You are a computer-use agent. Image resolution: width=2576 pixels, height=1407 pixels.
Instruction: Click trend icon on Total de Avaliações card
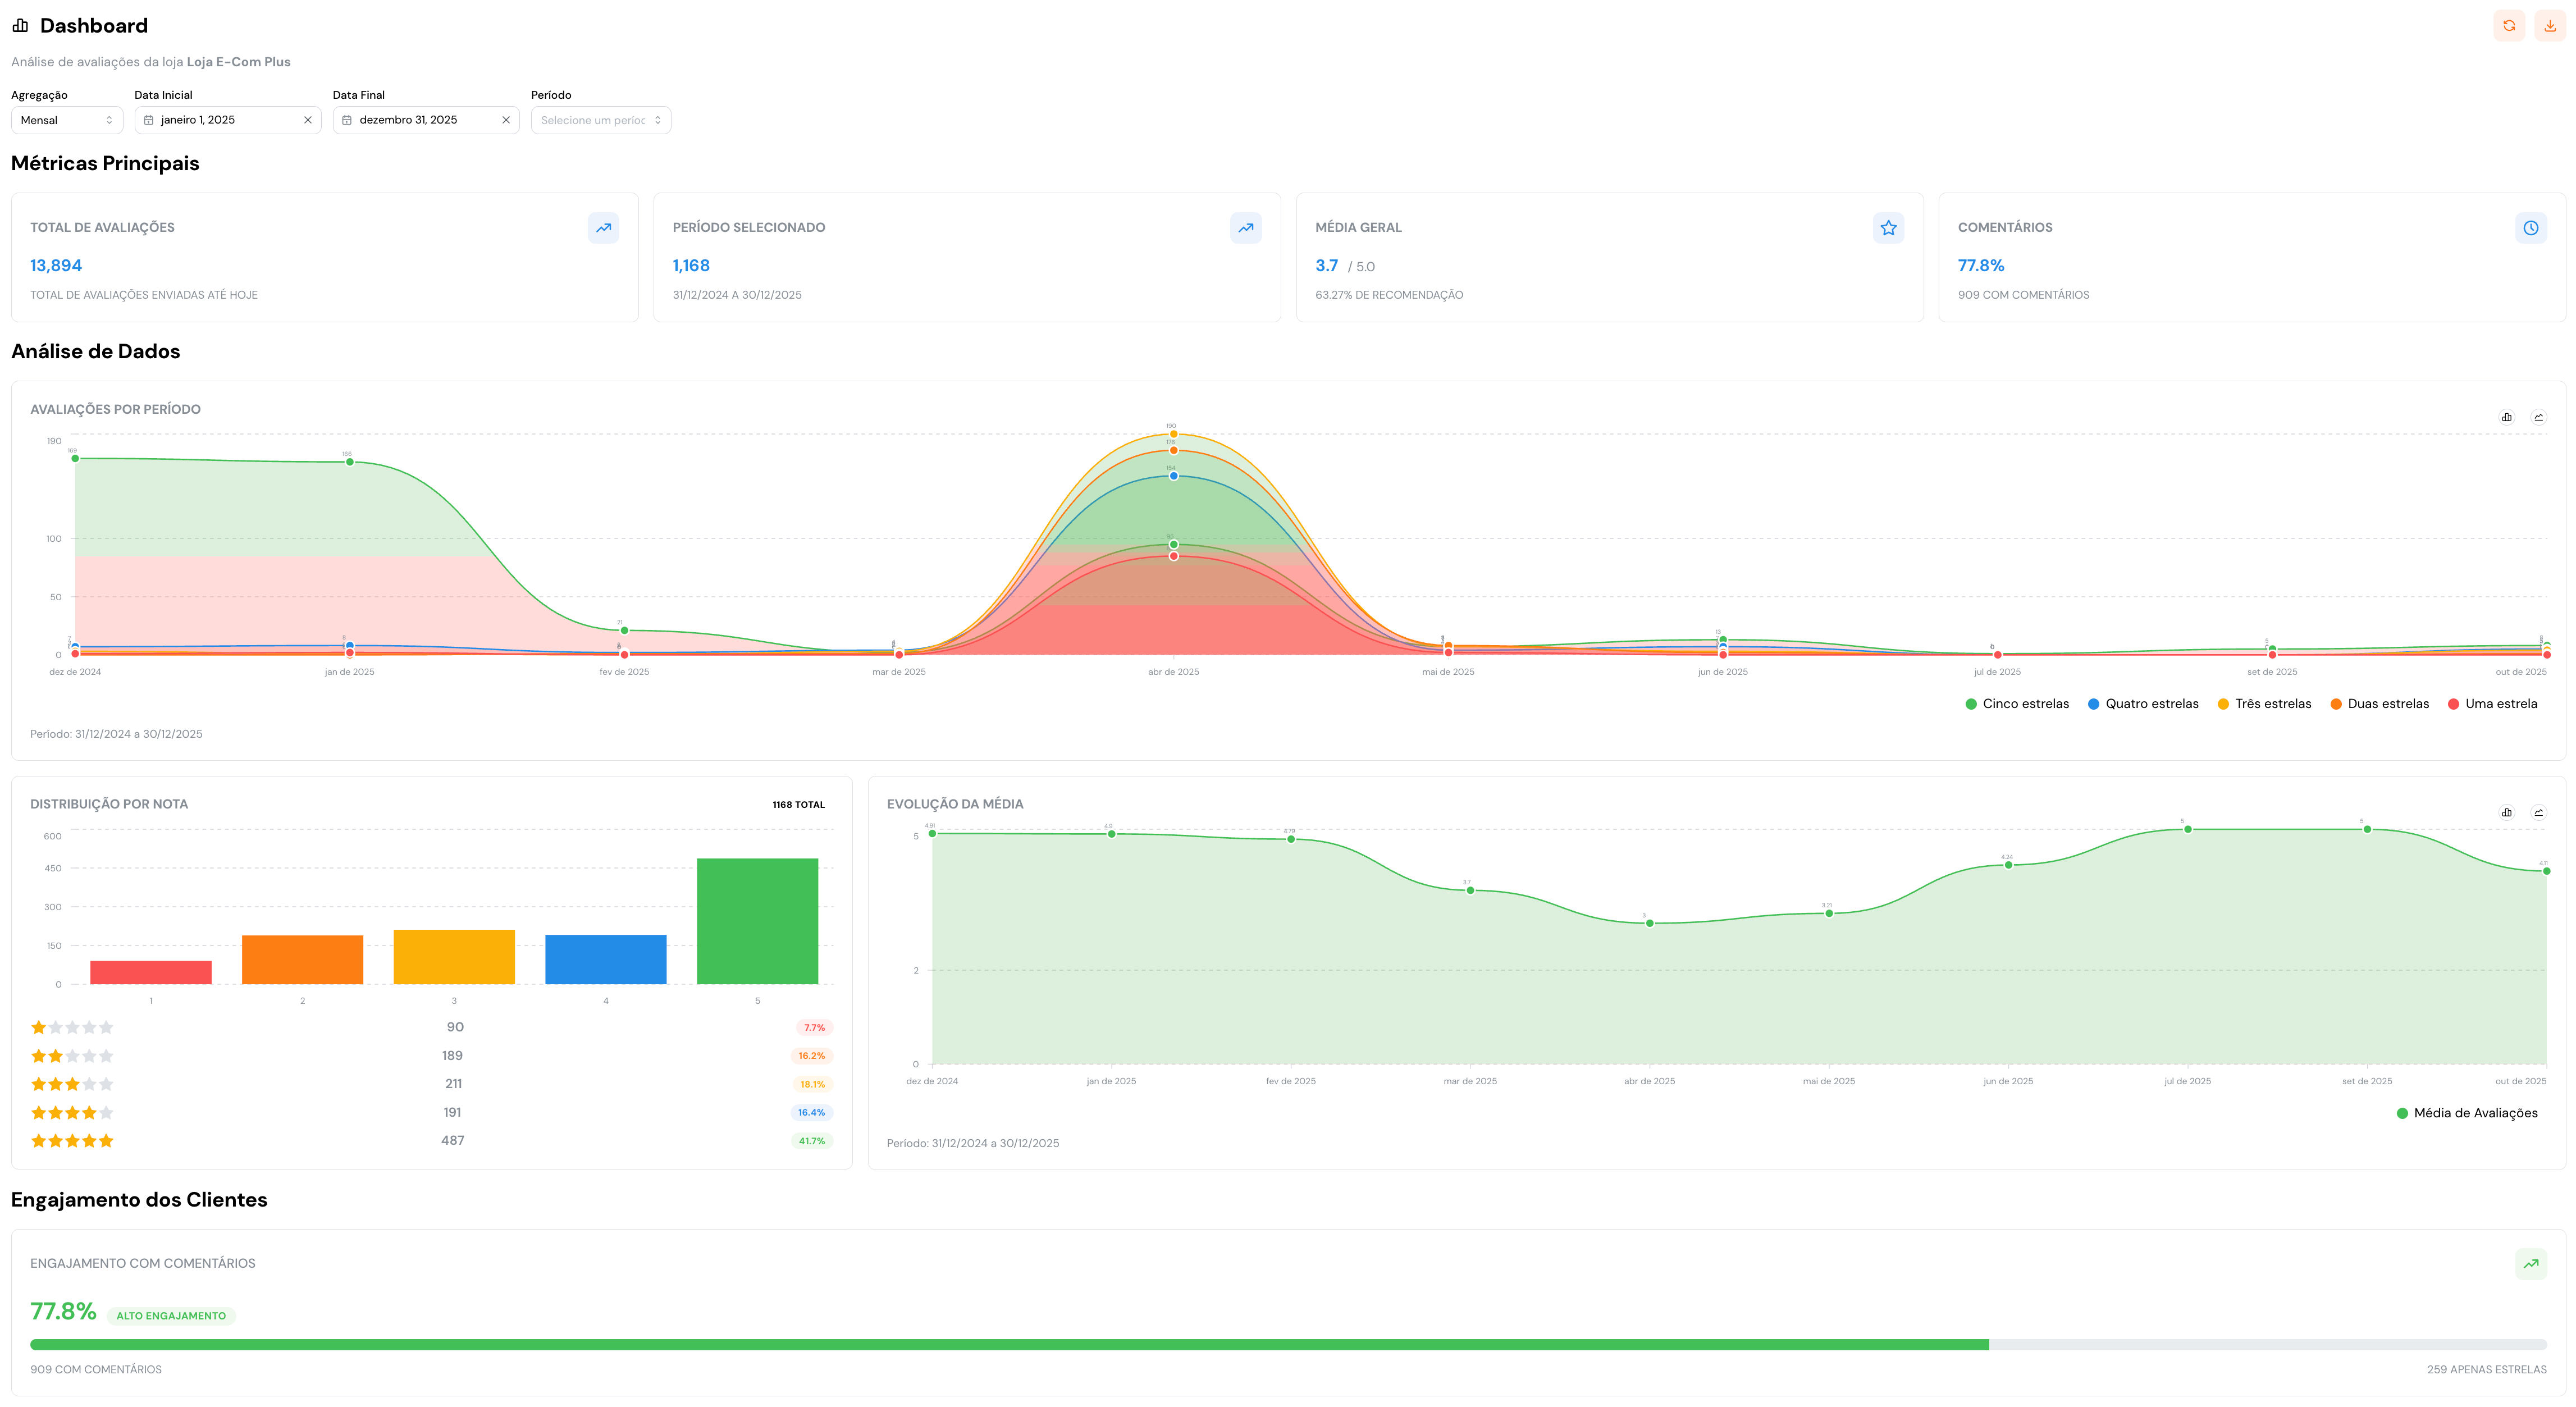[603, 228]
